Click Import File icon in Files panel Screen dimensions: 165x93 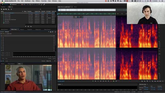(4, 9)
